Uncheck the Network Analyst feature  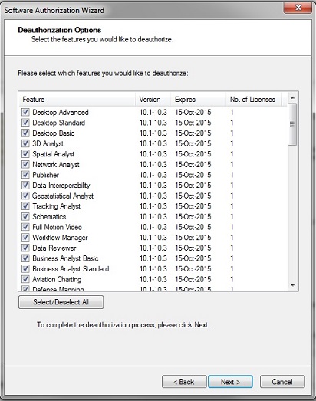pos(25,164)
